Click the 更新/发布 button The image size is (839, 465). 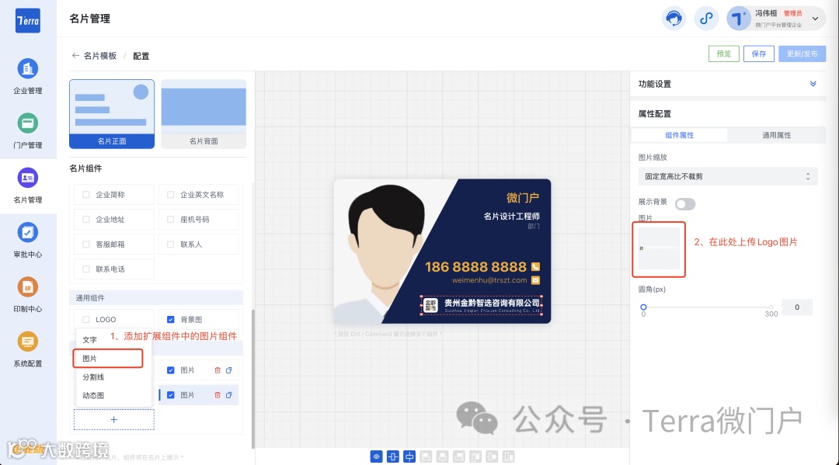[802, 54]
